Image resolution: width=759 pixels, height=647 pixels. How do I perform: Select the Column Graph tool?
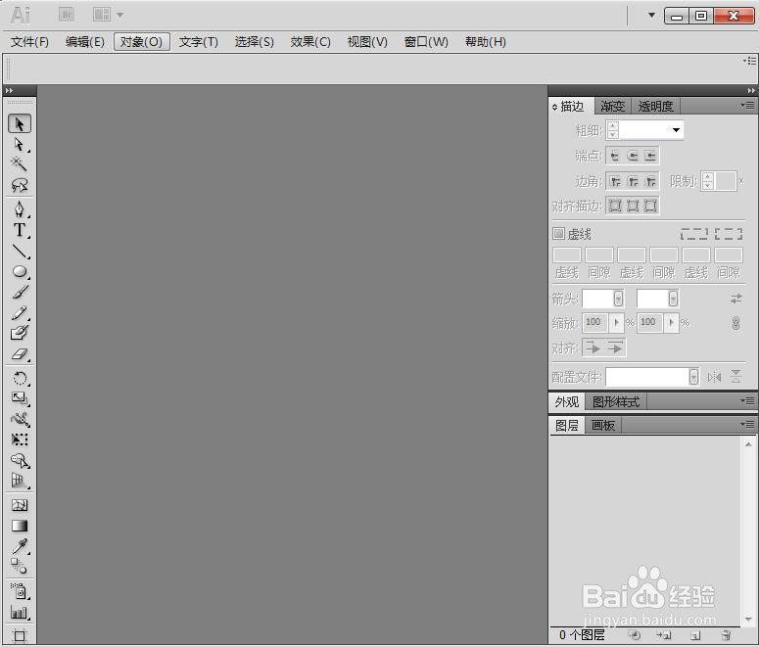(x=20, y=613)
